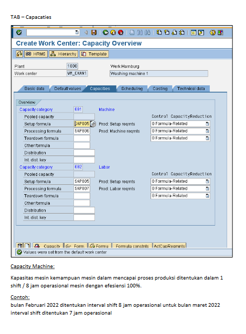Screen dimensions: 246x334
Task: Click the Create new session icon
Action: point(194,32)
